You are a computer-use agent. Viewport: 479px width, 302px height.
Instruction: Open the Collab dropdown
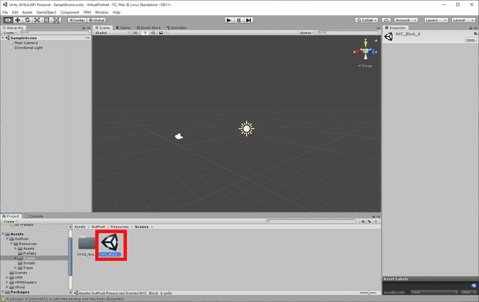click(x=366, y=20)
